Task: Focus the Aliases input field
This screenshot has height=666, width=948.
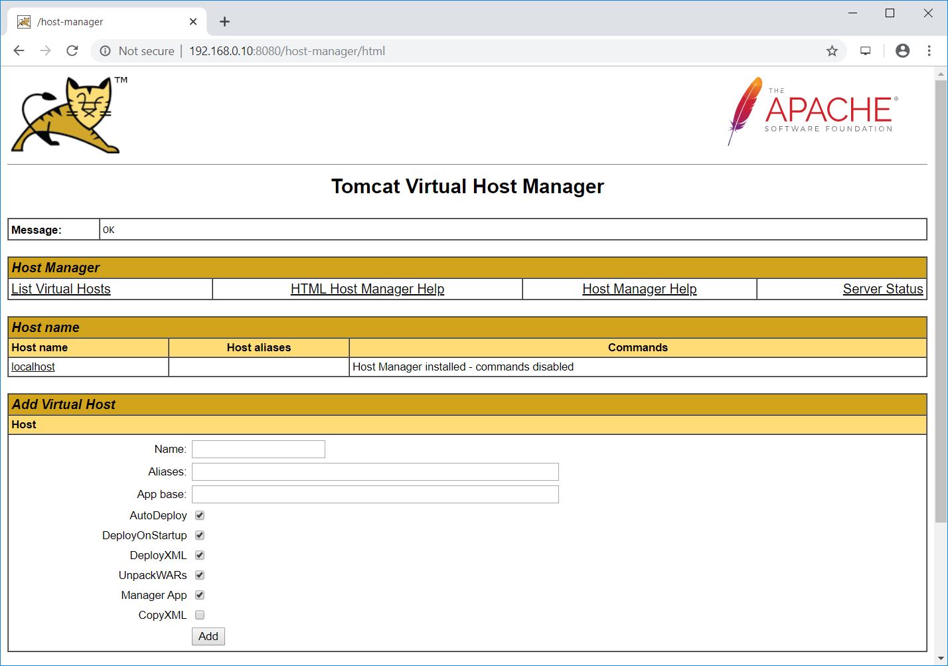Action: 375,472
